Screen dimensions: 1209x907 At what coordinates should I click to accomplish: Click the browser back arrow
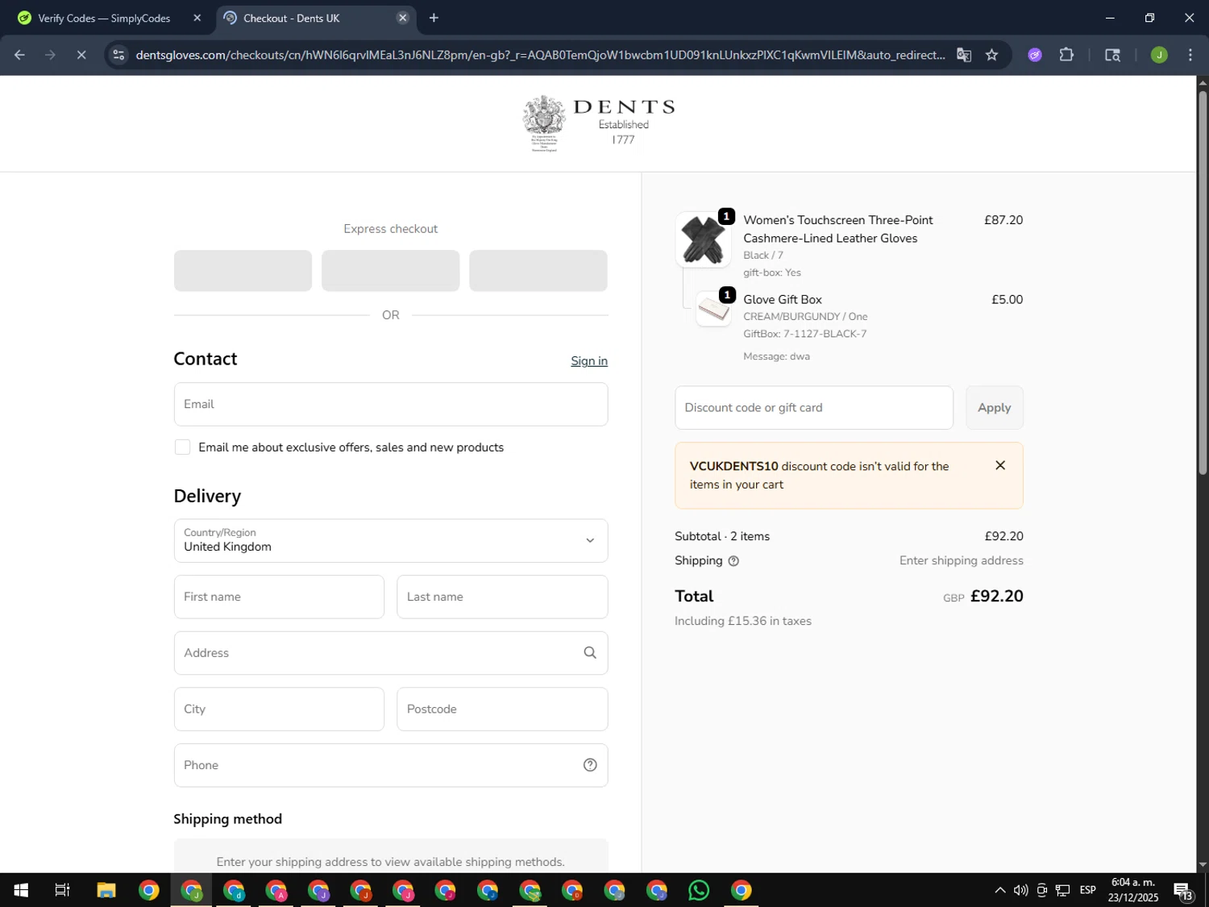point(19,55)
